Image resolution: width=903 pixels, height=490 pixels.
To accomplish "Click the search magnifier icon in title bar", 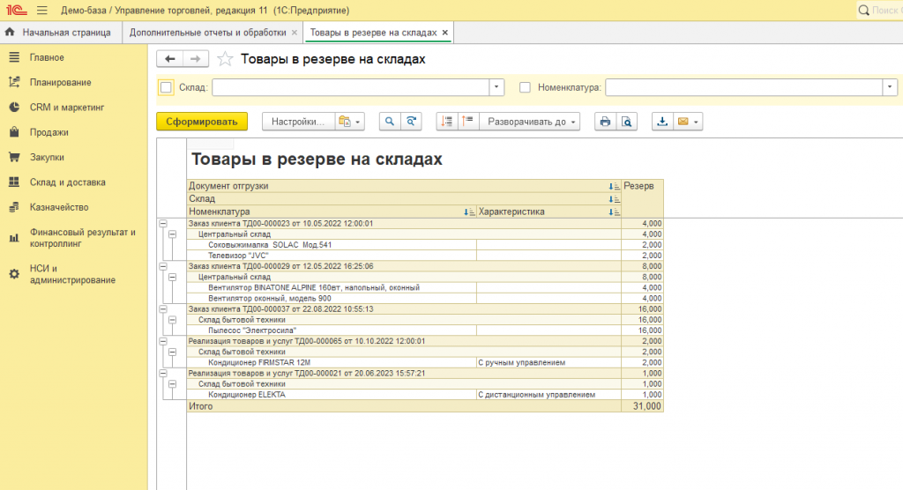I will 863,11.
